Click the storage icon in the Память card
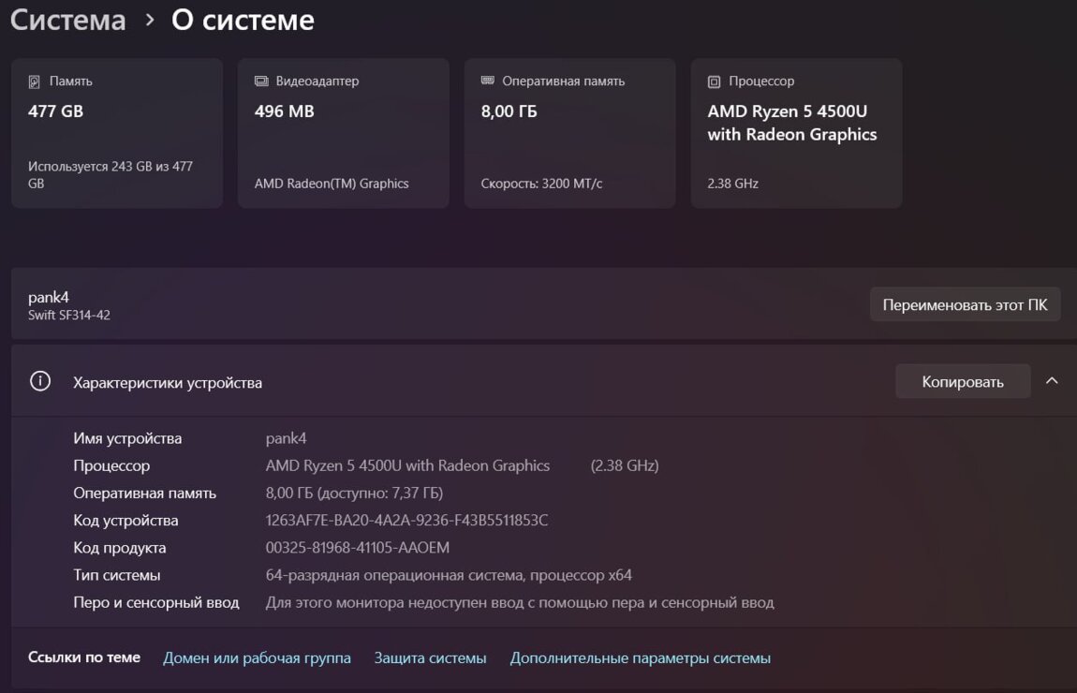The image size is (1077, 693). 35,81
